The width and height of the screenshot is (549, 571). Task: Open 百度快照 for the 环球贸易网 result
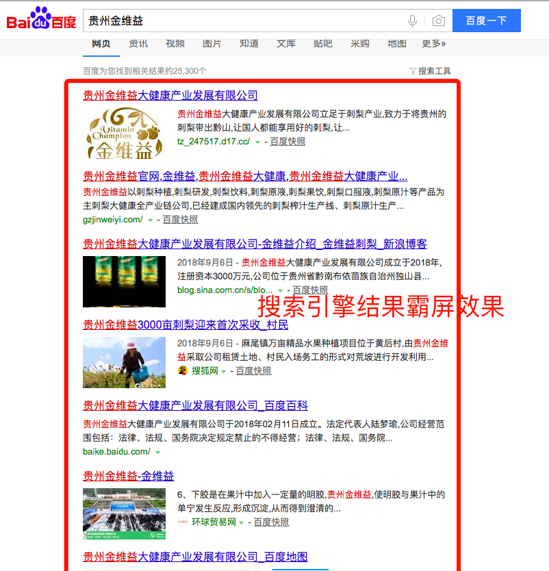coord(272,522)
